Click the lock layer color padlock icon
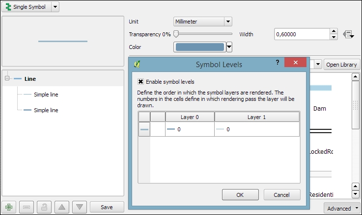 (44, 207)
